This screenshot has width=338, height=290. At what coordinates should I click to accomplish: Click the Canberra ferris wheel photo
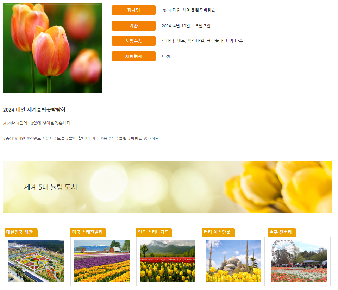(299, 261)
